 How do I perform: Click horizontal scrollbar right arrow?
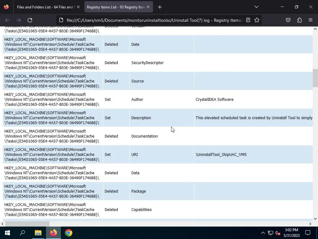[x=310, y=224]
